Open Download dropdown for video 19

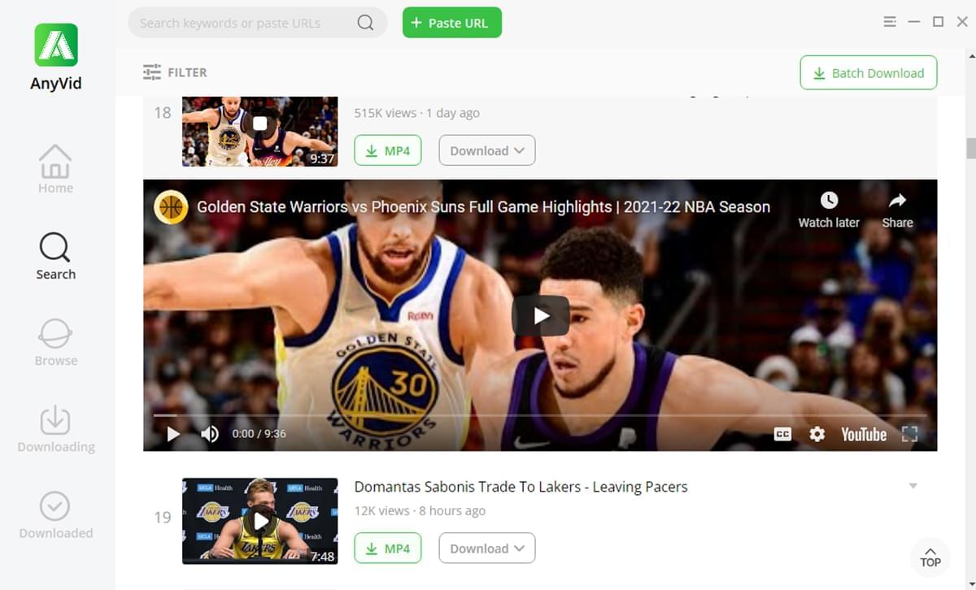pyautogui.click(x=487, y=549)
